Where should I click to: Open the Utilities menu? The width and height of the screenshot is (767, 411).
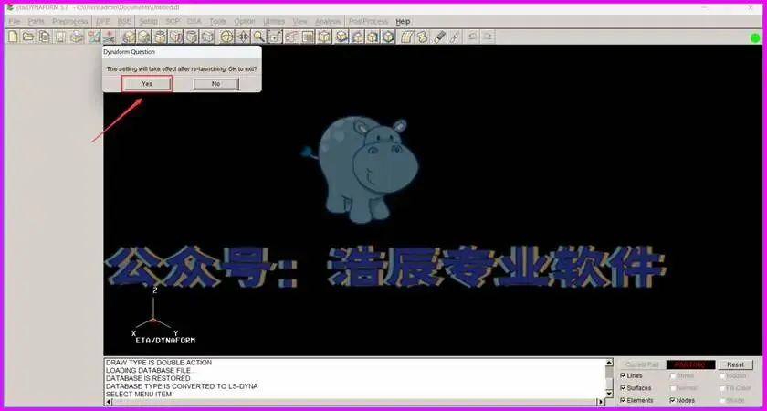[274, 22]
